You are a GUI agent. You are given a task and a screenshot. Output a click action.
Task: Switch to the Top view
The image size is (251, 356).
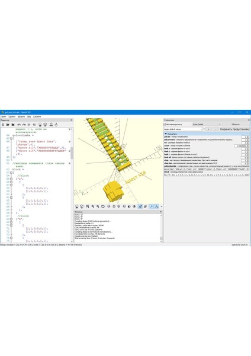pyautogui.click(x=114, y=206)
